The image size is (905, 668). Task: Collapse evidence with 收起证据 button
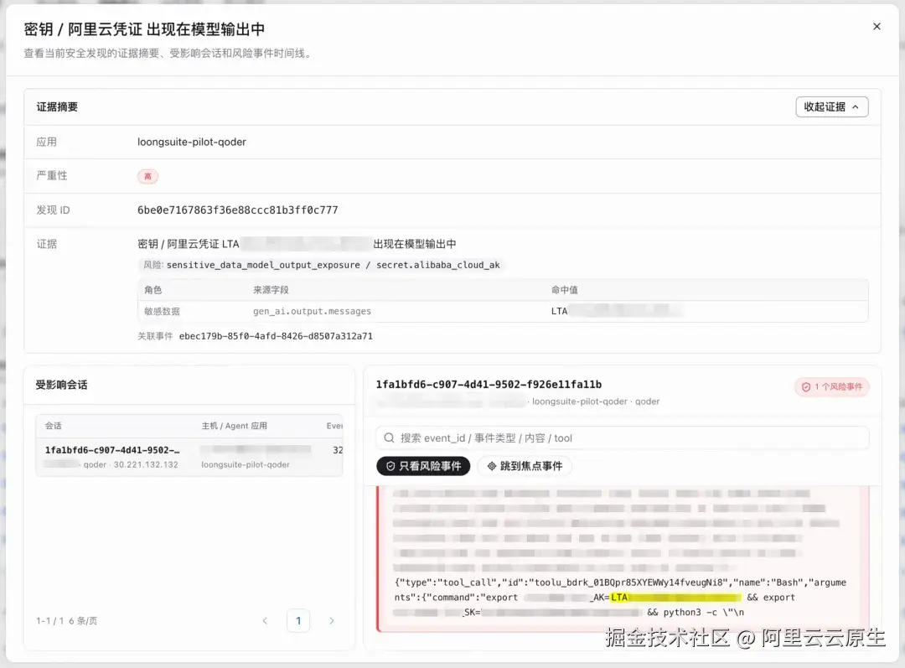tap(832, 106)
